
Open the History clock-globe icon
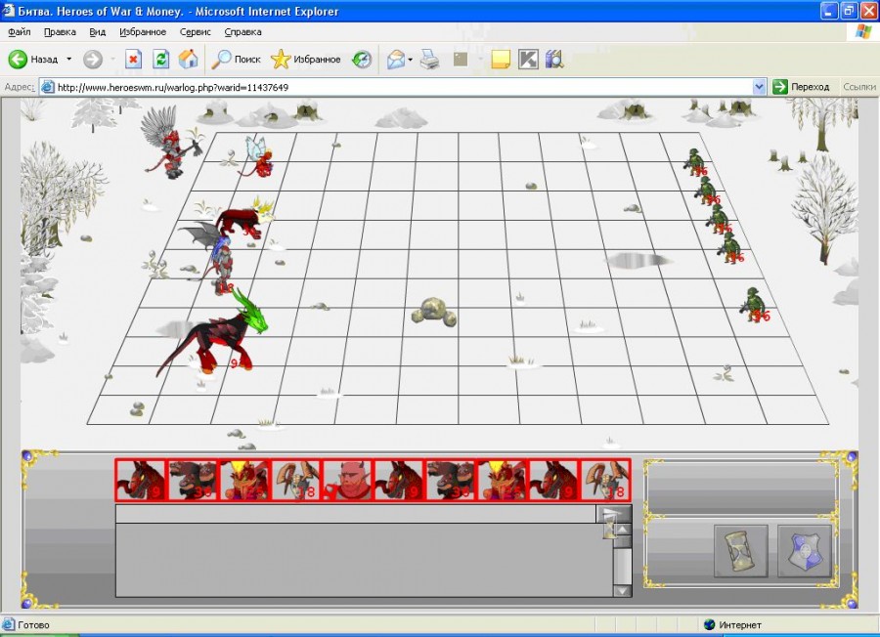[x=362, y=59]
